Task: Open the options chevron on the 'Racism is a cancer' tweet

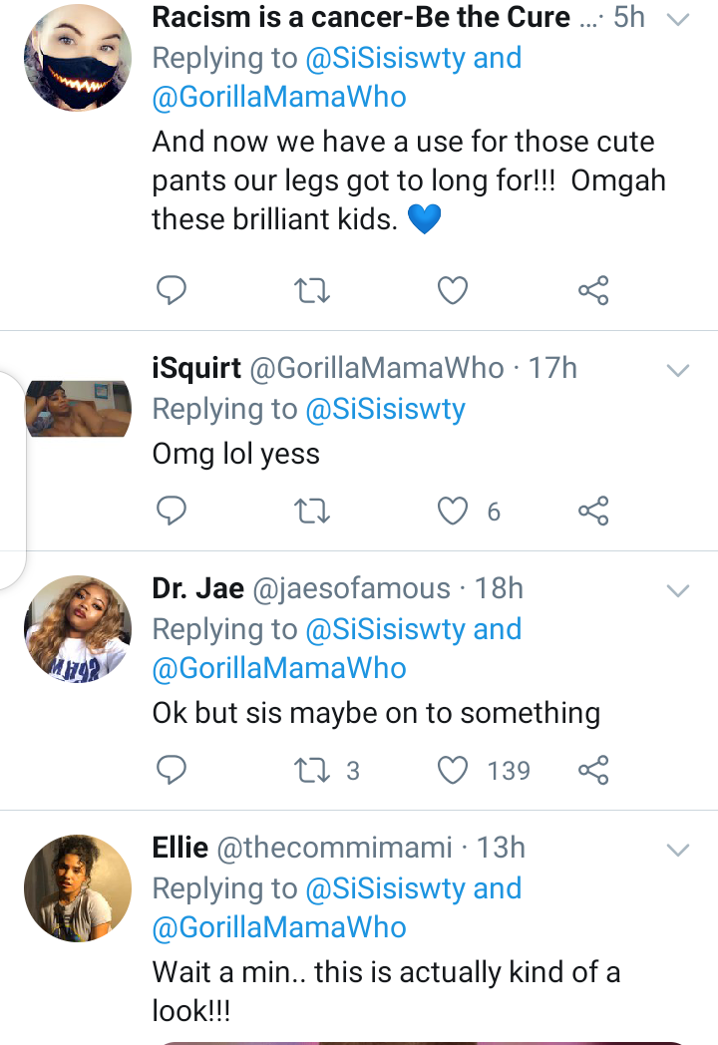Action: 678,20
